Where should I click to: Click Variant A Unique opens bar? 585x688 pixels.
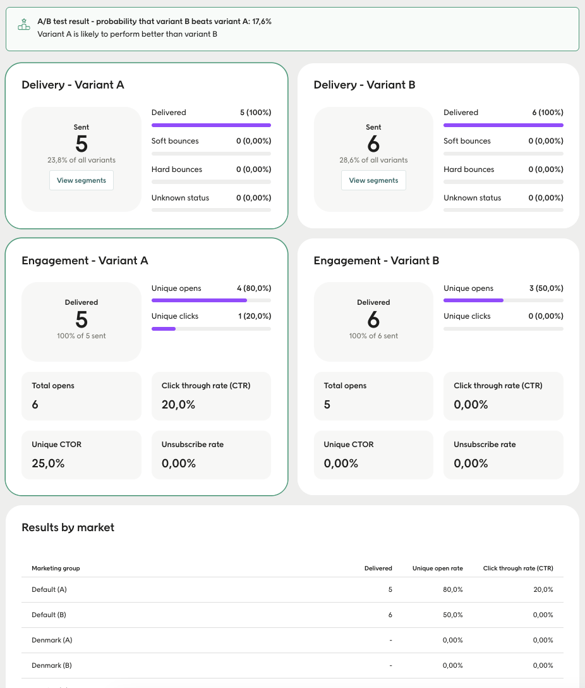tap(211, 300)
